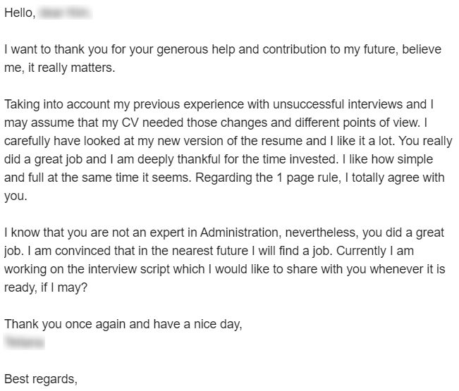Click the word 'Administration'
This screenshot has width=459, height=391.
point(243,232)
